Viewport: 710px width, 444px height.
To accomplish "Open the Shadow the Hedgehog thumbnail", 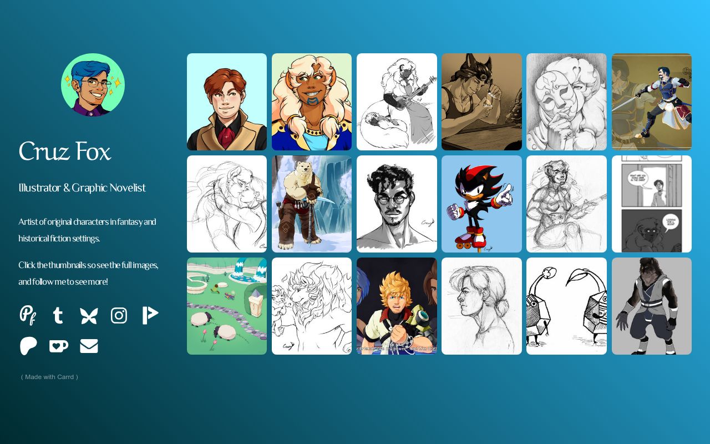I will [x=481, y=204].
